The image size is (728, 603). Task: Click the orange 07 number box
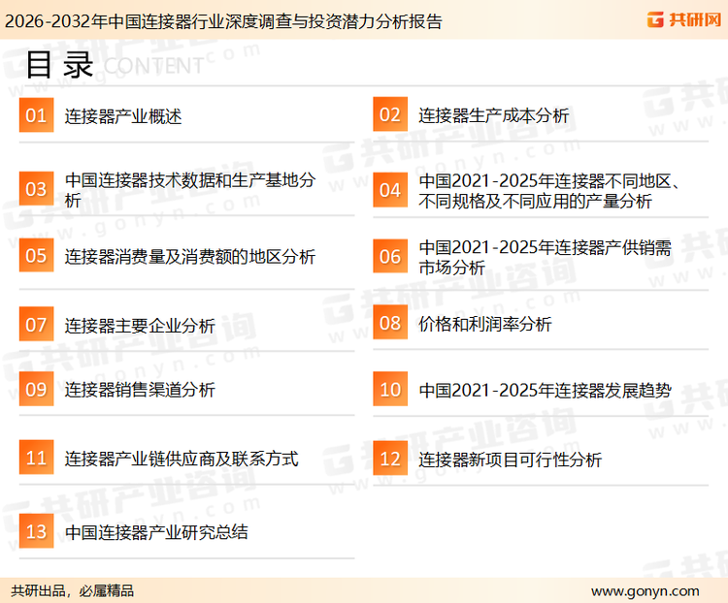pyautogui.click(x=36, y=324)
